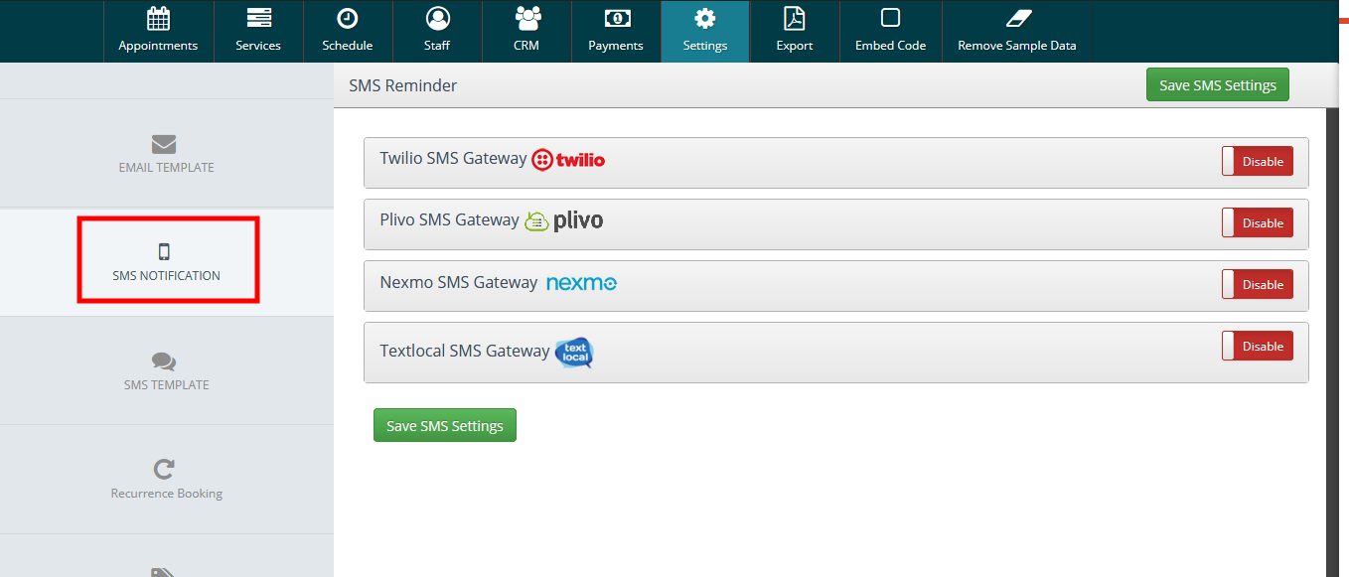Screen dimensions: 1349x577
Task: Enable the Twilio SMS Gateway toggle
Action: pos(1258,161)
